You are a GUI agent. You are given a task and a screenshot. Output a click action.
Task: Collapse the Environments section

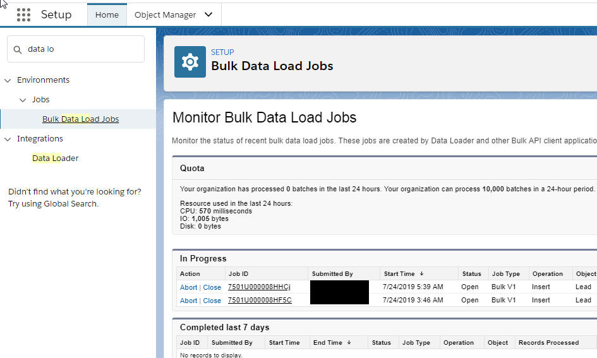tap(8, 80)
